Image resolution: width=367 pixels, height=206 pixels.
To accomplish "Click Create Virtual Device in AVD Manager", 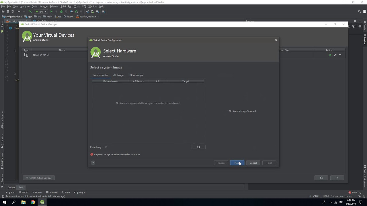I will 39,178.
